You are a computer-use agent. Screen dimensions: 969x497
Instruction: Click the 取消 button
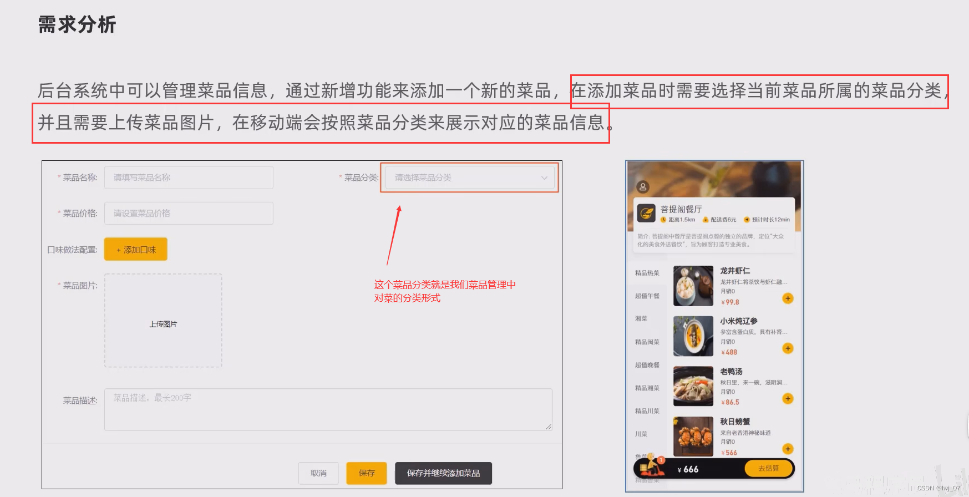coord(318,473)
